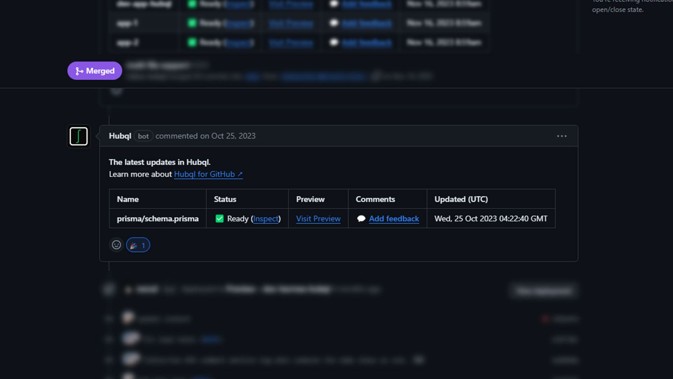Click the Inspect link in the Status column

tap(266, 218)
